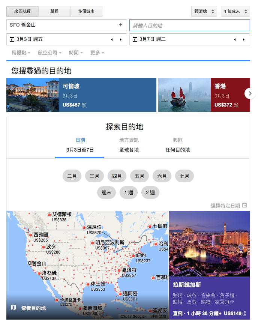The height and width of the screenshot is (320, 258).
Task: Click the 夏洛特 map marker
Action: (x=119, y=270)
